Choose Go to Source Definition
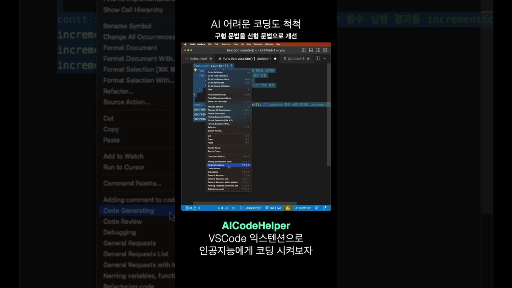The image size is (512, 288). click(x=228, y=86)
